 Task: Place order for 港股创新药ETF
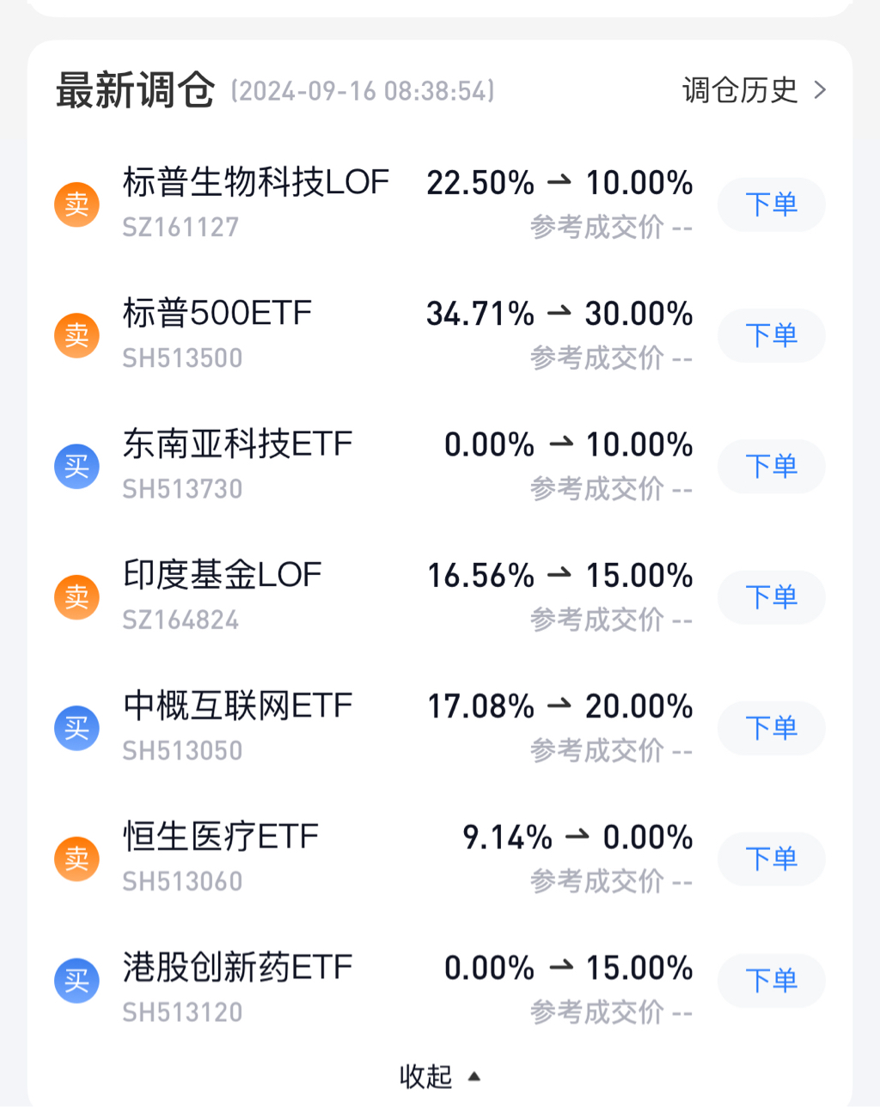[x=771, y=981]
